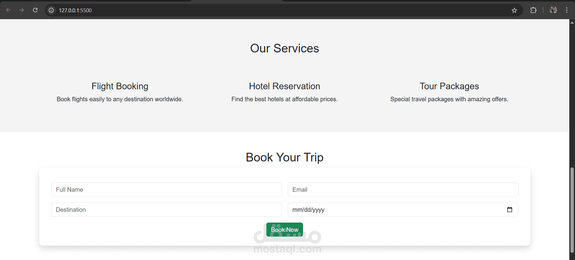
Task: View site information icon
Action: [51, 10]
